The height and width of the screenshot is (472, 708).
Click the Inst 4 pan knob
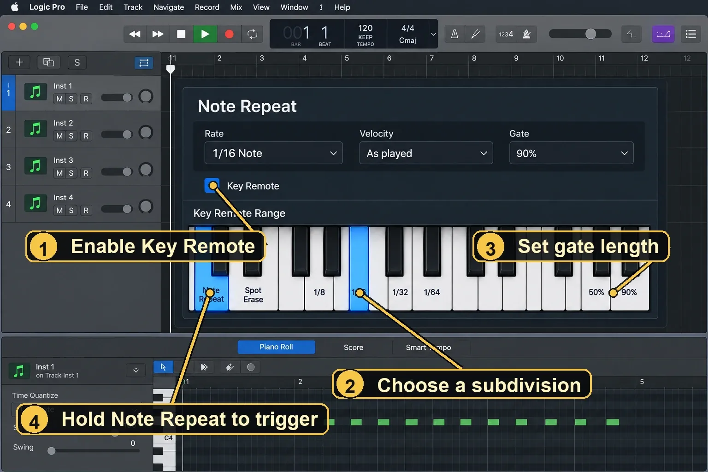click(146, 206)
